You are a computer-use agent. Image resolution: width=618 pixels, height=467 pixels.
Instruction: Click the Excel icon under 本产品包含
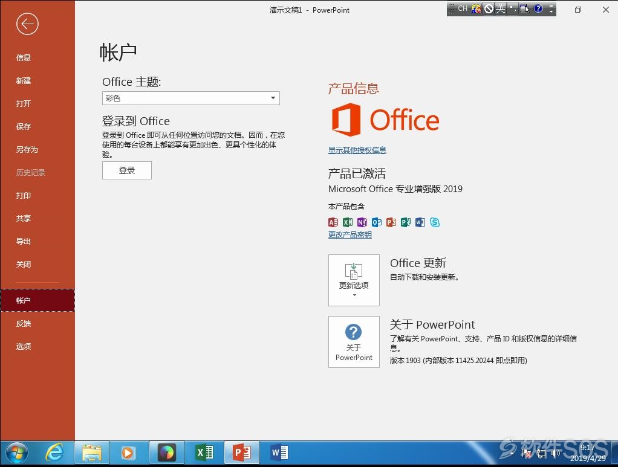348,222
